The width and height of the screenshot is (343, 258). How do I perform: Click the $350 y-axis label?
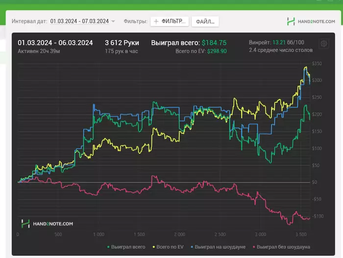click(x=317, y=63)
